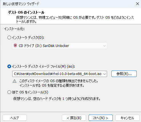The width and height of the screenshot is (141, 122).
Task: Expand the CD drive (D:) dropdown arrow
Action: tap(105, 46)
